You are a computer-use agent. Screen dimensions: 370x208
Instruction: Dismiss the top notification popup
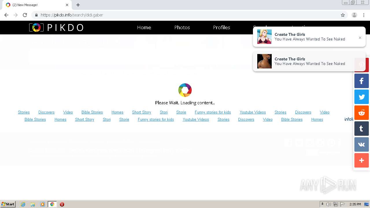coord(360,38)
